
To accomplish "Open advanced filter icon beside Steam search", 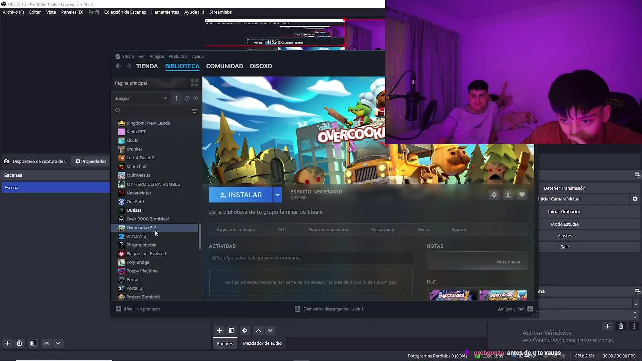I will [194, 111].
